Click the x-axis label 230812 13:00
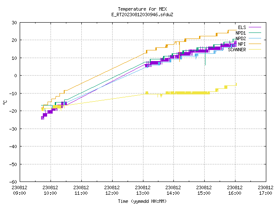 coord(143,190)
